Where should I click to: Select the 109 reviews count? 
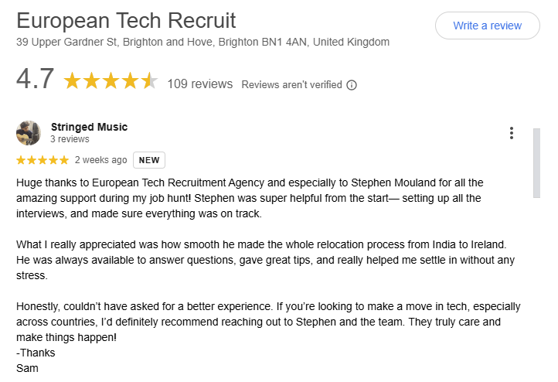pos(200,84)
